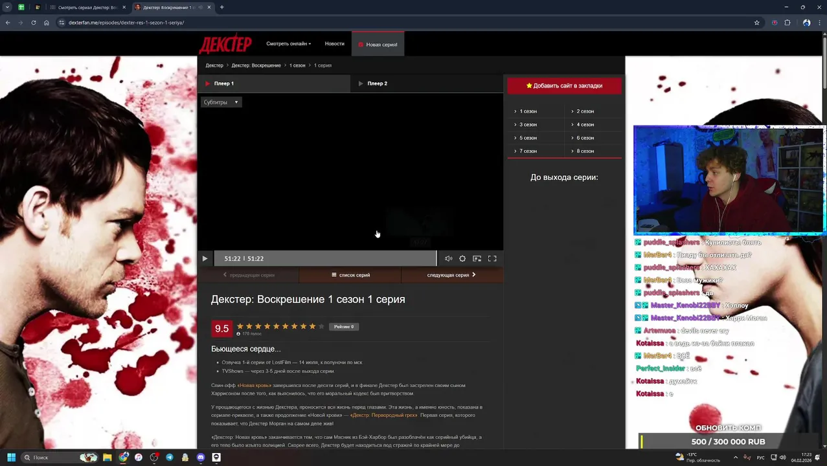Expand 6 сезон in season list
This screenshot has height=466, width=827.
tap(585, 138)
